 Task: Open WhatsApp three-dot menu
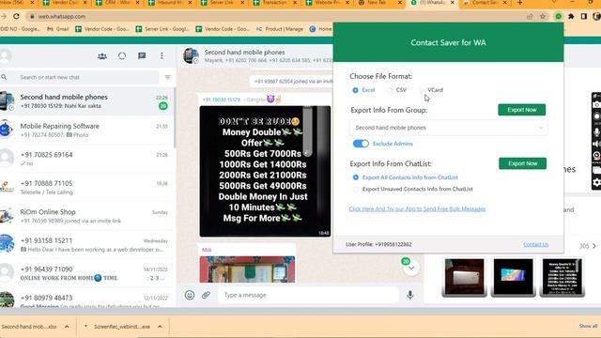pyautogui.click(x=162, y=56)
